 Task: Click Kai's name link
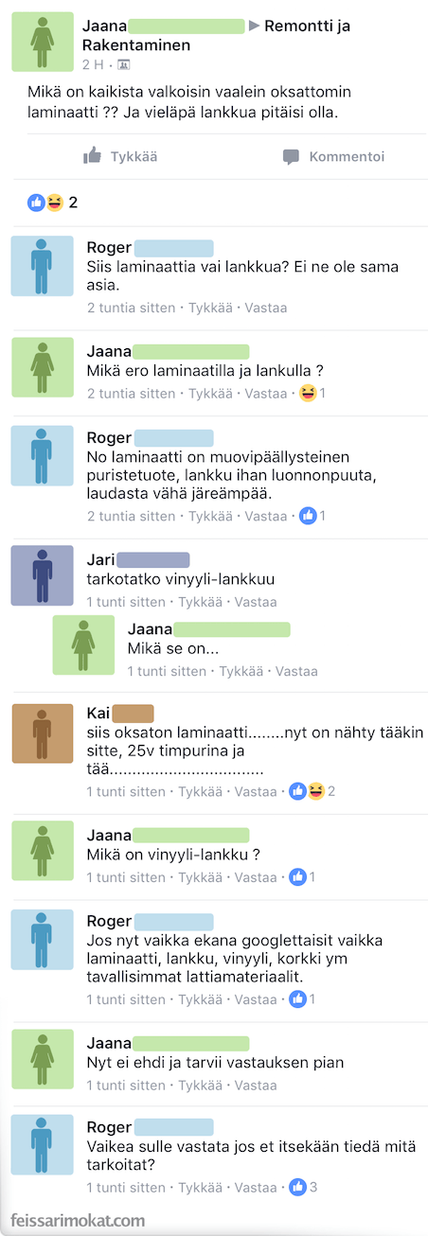coord(98,713)
